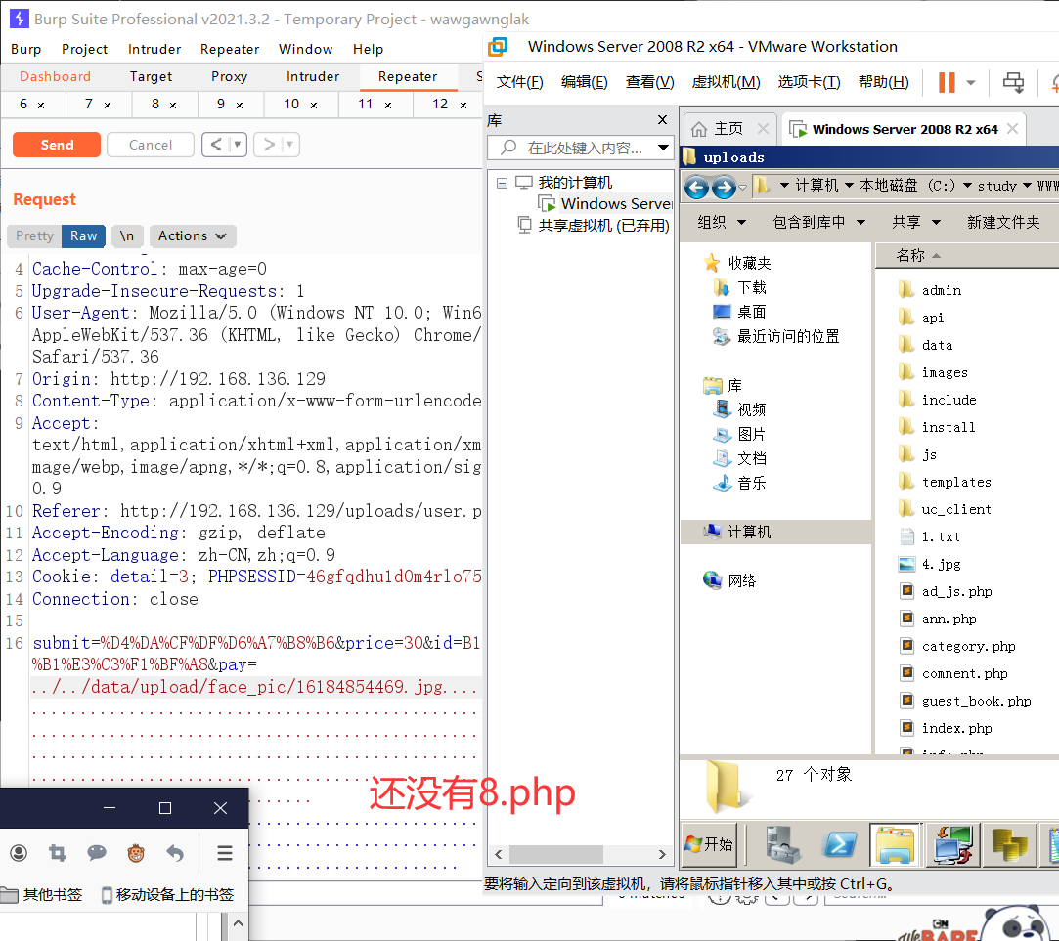The height and width of the screenshot is (941, 1059).
Task: Open the Intruder menu in Burp menu bar
Action: tap(154, 49)
